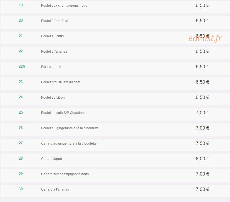Choose Canard aux champignons noirs

[65, 174]
